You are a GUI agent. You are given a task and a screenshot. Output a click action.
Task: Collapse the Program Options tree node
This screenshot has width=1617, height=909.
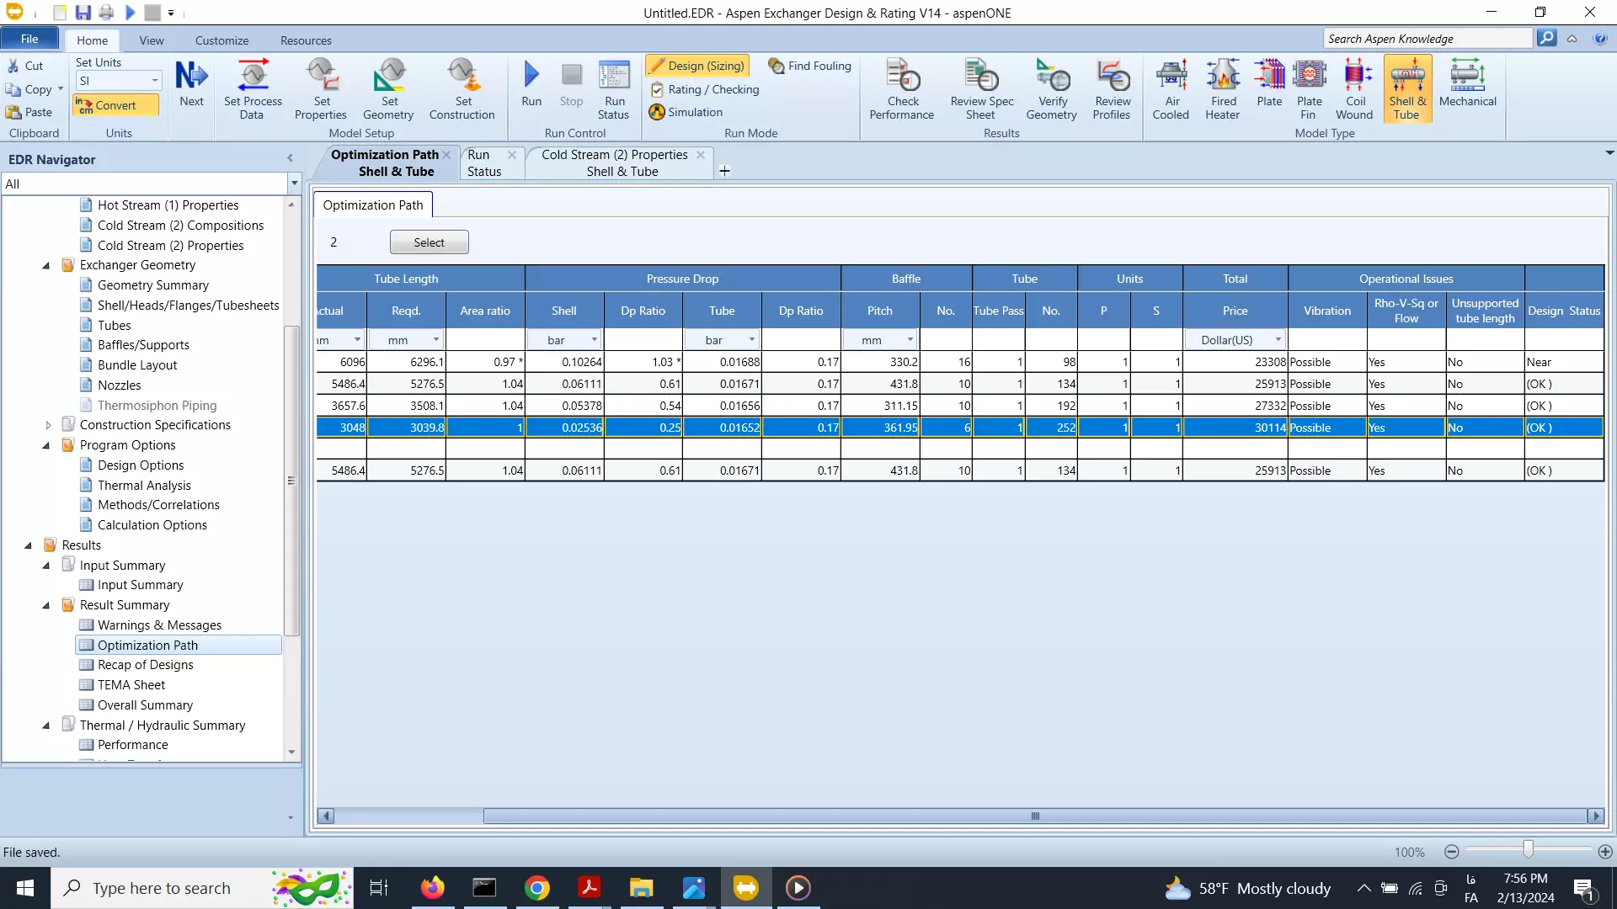click(x=46, y=446)
